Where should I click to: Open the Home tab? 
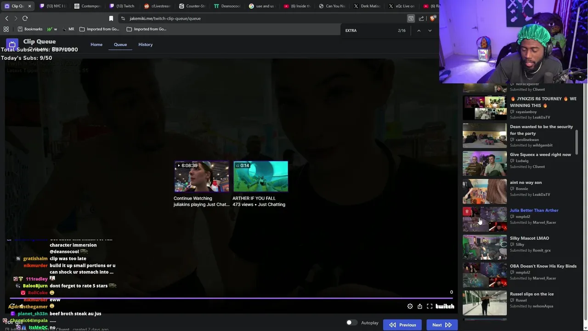(x=96, y=45)
